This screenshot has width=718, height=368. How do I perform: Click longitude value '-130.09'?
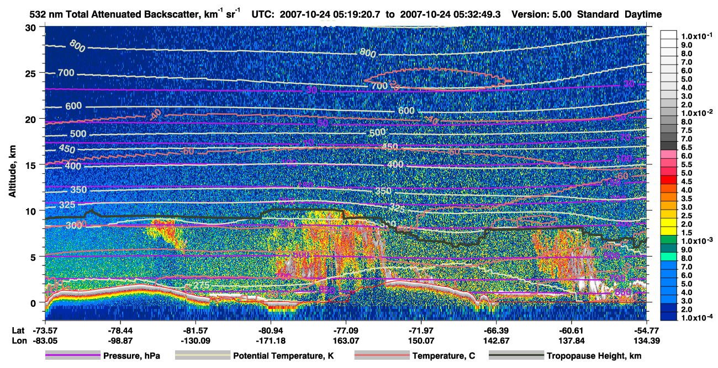pos(195,341)
